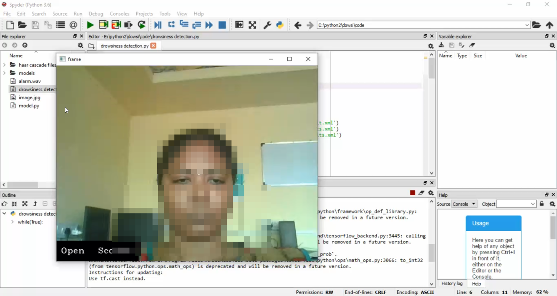Open the Source Console dropdown in Help
557x296 pixels.
[x=464, y=204]
